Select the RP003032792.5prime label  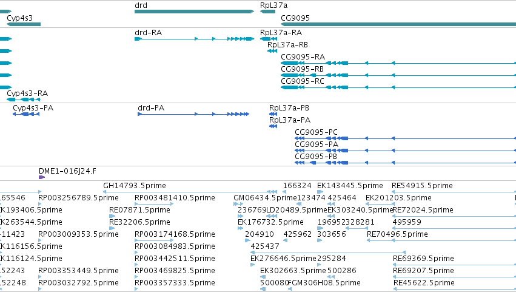coord(78,284)
